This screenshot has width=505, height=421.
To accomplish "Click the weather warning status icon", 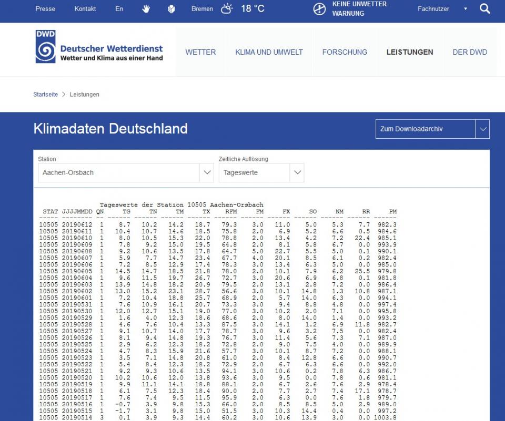I will pos(319,9).
